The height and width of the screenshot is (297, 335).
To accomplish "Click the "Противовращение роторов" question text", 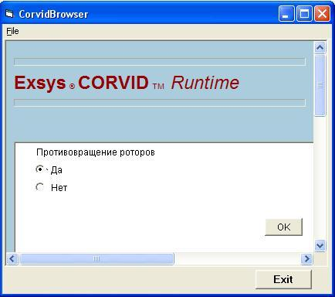I will click(x=96, y=152).
